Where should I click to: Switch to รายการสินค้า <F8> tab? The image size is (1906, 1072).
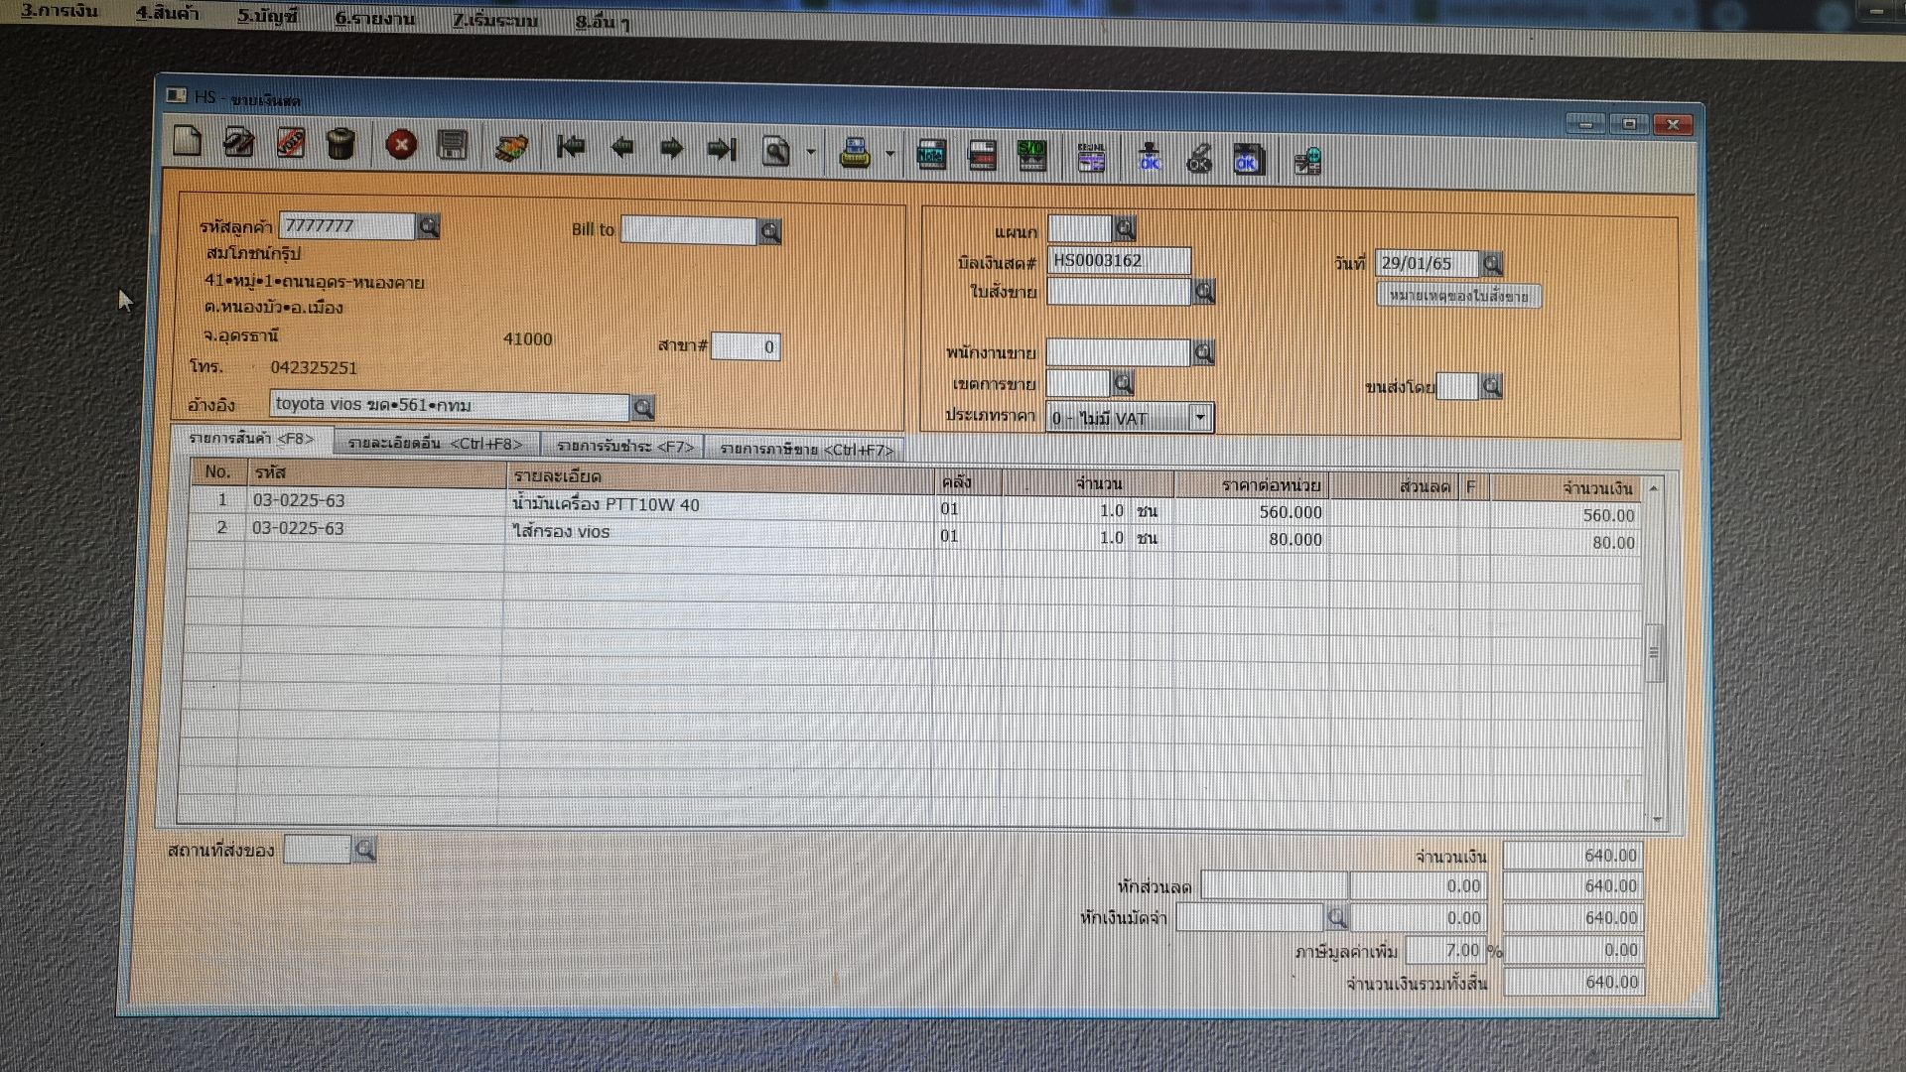[x=252, y=439]
